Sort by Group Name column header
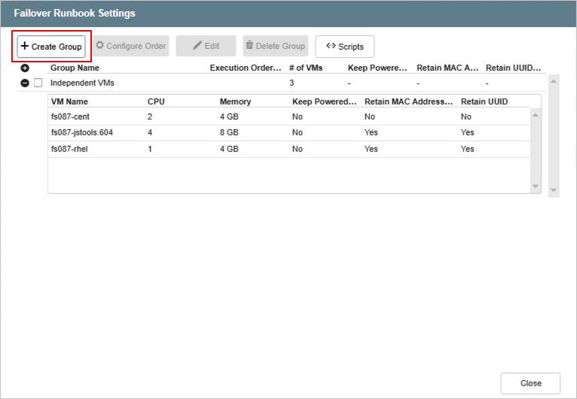Viewport: 577px width, 399px height. 75,68
